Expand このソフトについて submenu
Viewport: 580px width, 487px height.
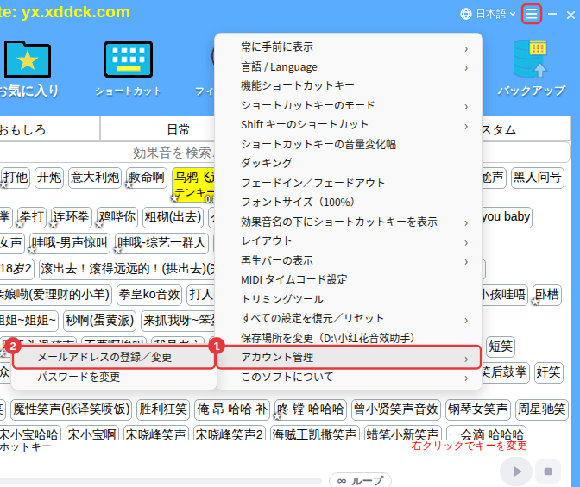click(x=350, y=378)
